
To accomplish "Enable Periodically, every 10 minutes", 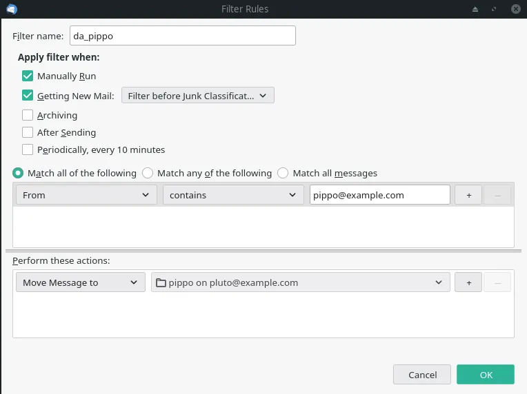I will point(28,149).
